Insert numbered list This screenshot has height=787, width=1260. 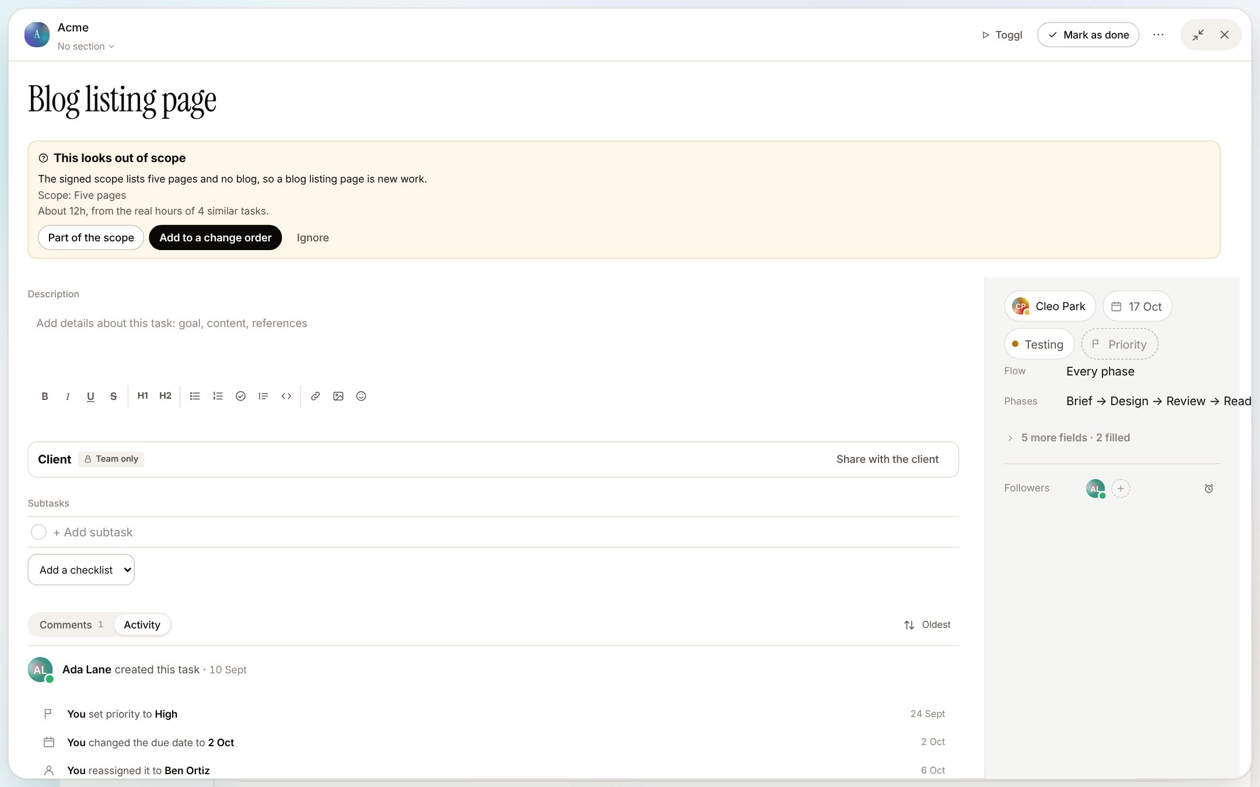[x=218, y=396]
